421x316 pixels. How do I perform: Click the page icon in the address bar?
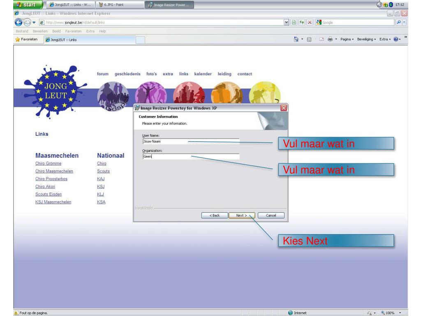[42, 22]
